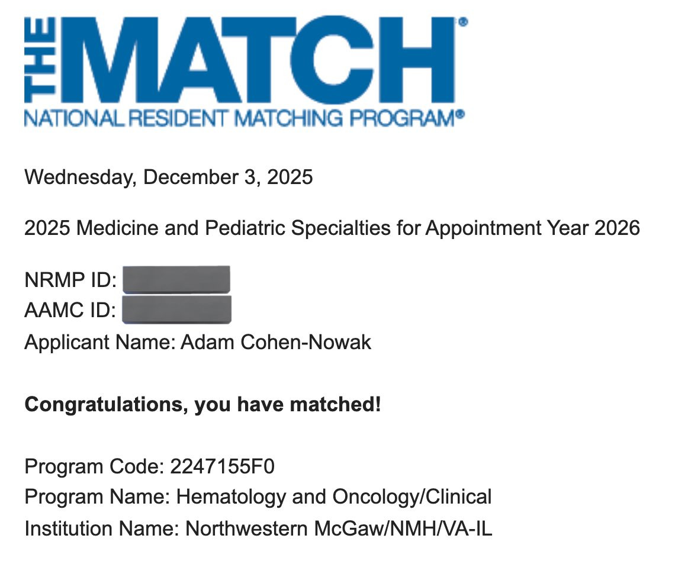
Task: Click the NRMP ID label
Action: (x=70, y=280)
